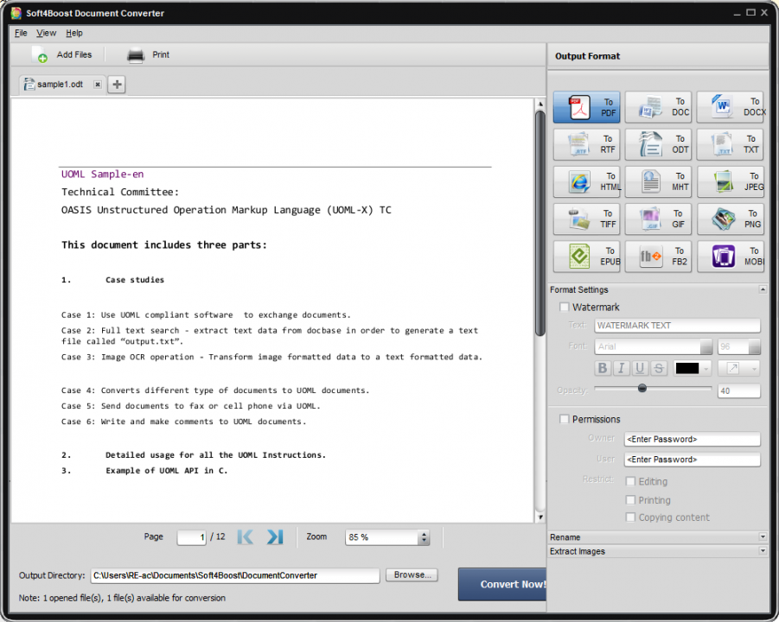Click the black watermark color swatch

(687, 368)
